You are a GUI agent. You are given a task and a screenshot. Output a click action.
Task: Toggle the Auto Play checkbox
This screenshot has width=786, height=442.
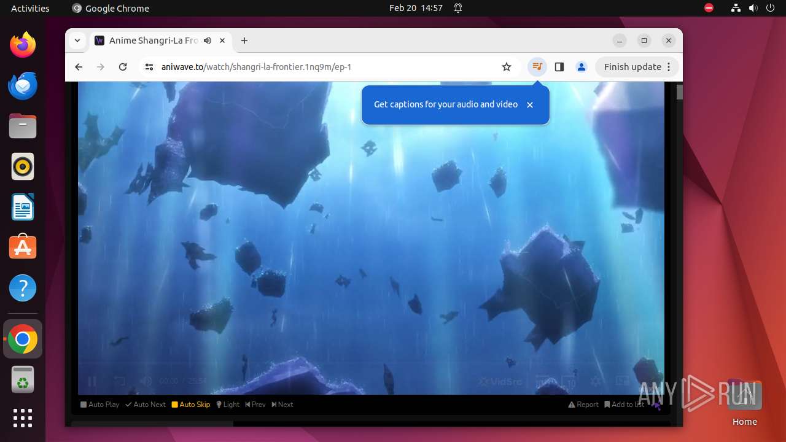[x=100, y=405]
